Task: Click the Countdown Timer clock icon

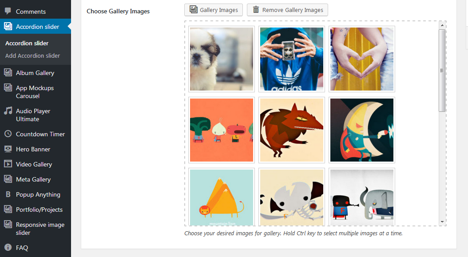Action: pos(8,134)
